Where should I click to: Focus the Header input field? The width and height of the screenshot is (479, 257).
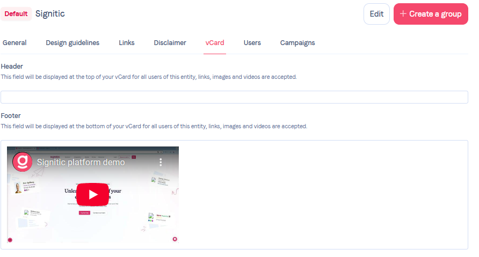(234, 97)
